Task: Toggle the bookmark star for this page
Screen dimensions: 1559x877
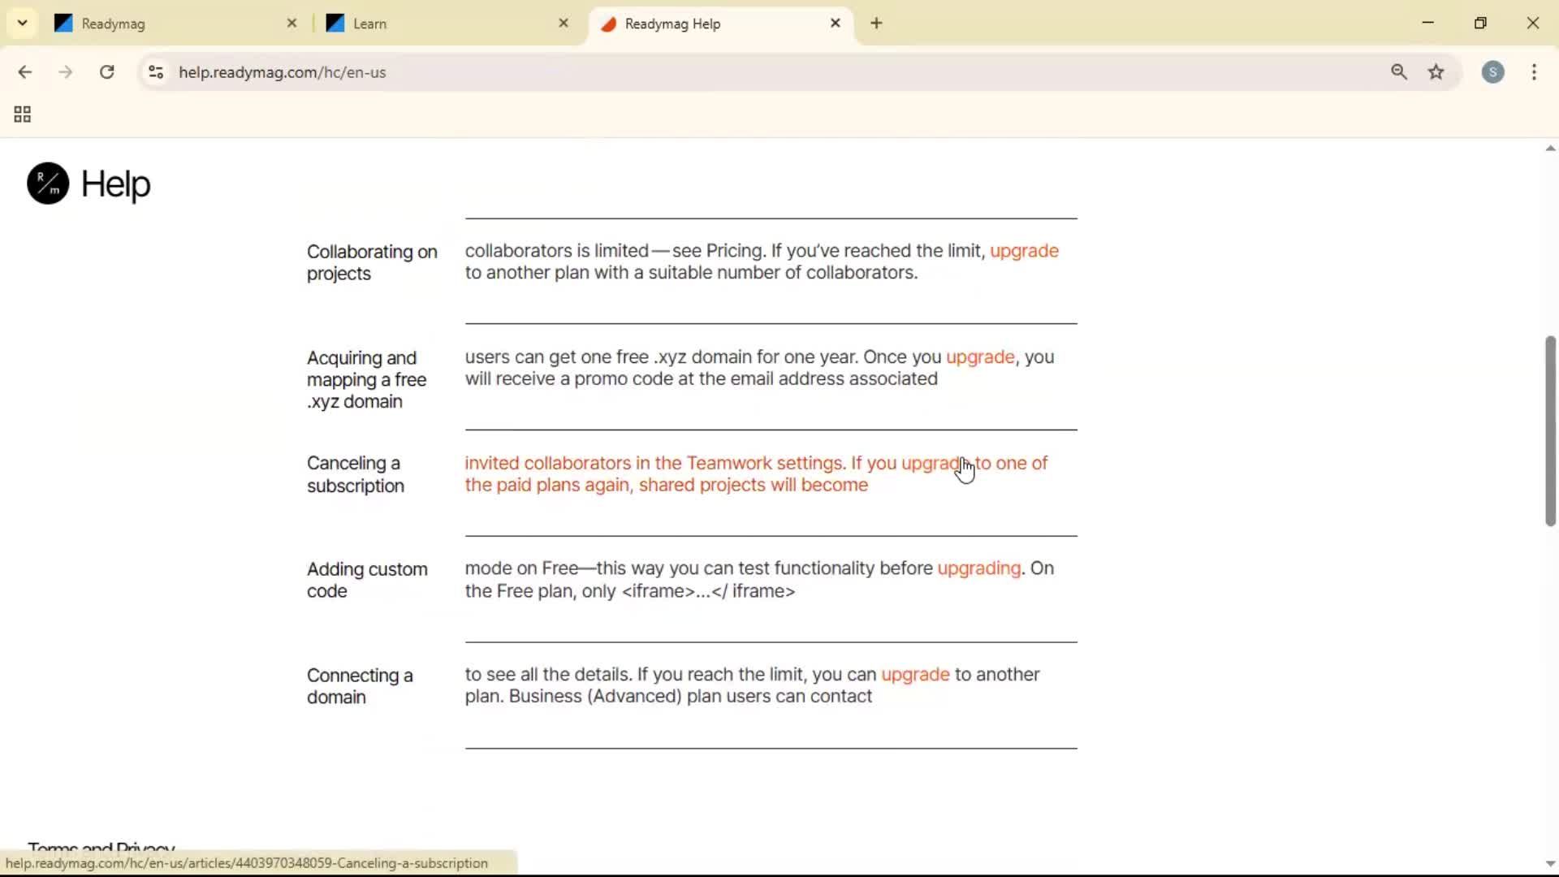Action: [1437, 72]
